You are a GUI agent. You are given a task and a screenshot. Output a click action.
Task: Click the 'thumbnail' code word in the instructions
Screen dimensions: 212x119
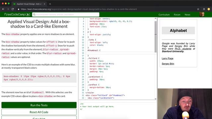tap(37, 93)
